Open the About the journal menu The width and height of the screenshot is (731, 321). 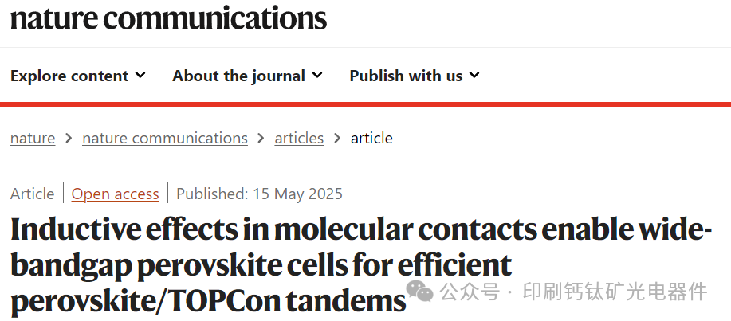click(238, 76)
